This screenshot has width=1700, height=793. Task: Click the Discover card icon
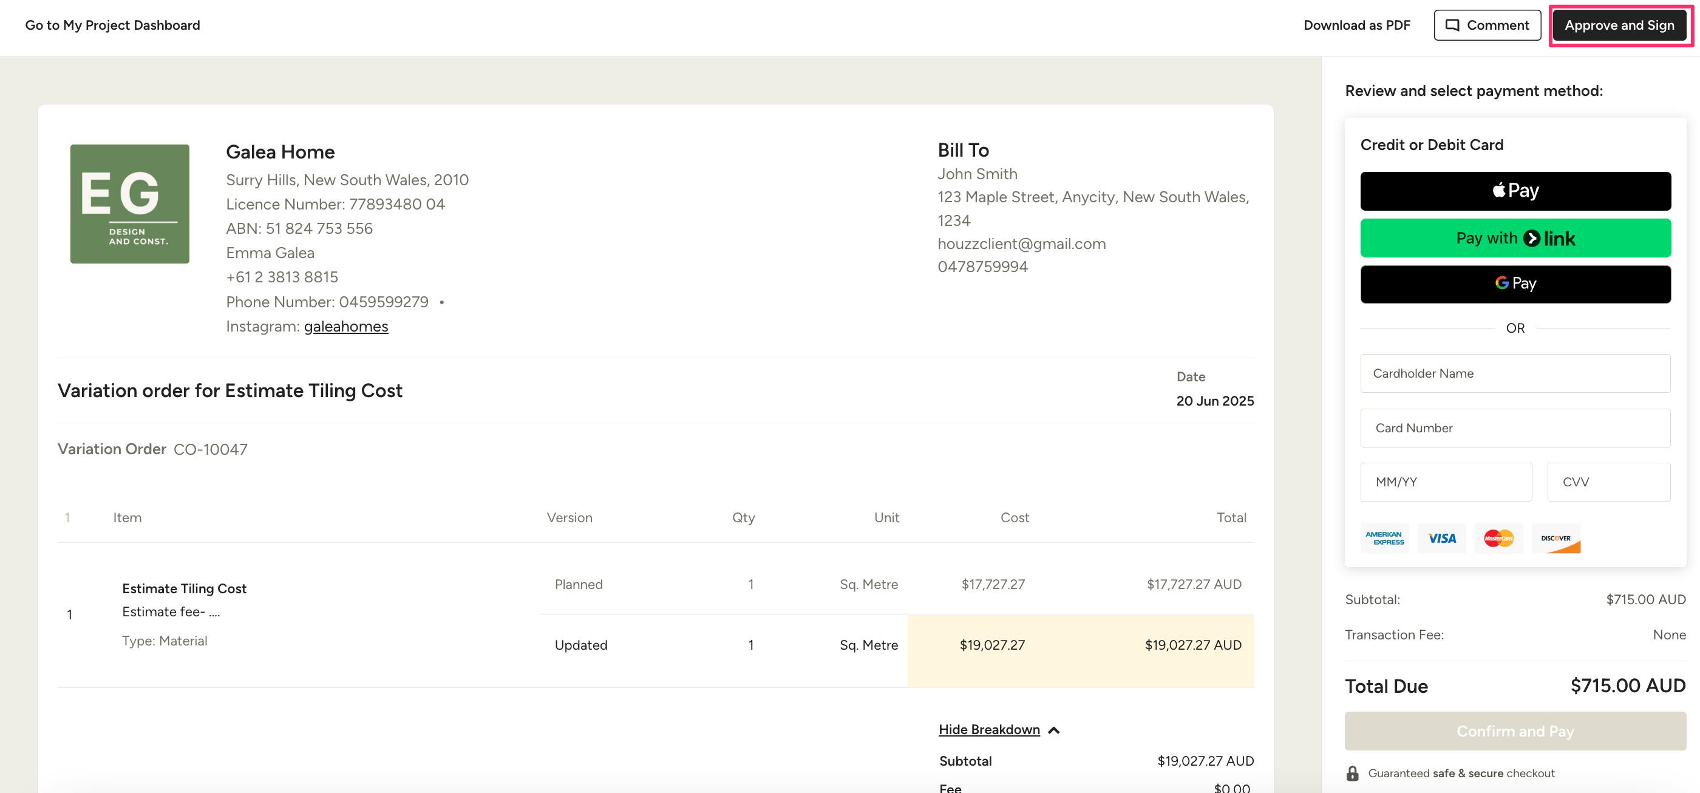(x=1555, y=539)
